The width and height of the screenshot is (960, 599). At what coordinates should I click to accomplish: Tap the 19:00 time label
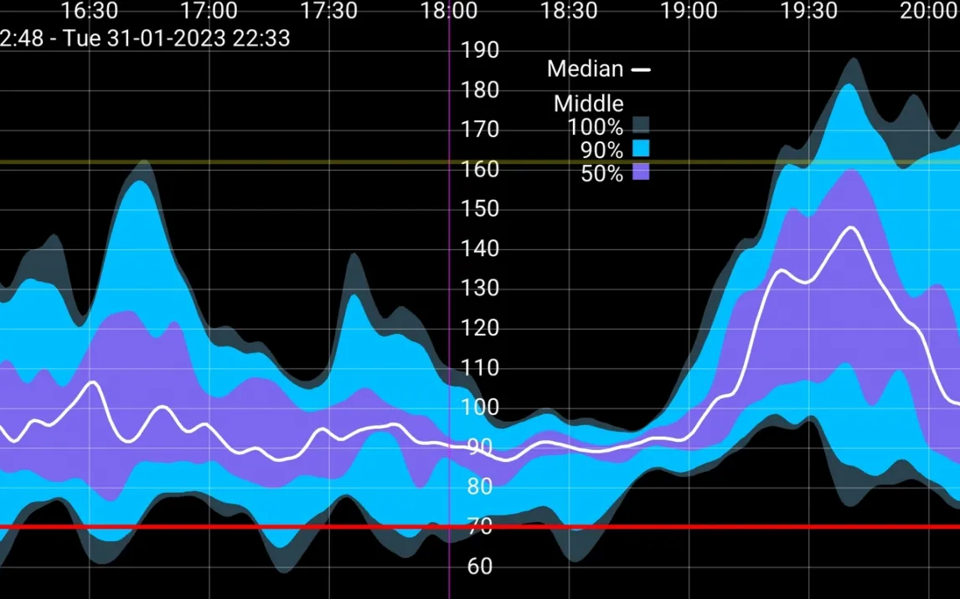(x=689, y=11)
